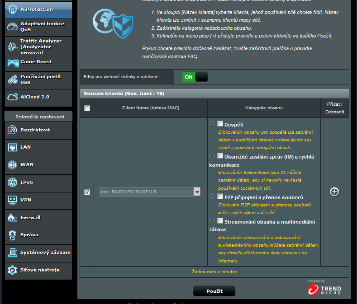
Task: Click the WAN globe icon in sidebar
Action: point(12,165)
